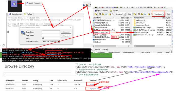Viewport: 176px width, 91px height.
Task: Open Profiles in the SSH terminal window toolbar
Action: click(28, 14)
